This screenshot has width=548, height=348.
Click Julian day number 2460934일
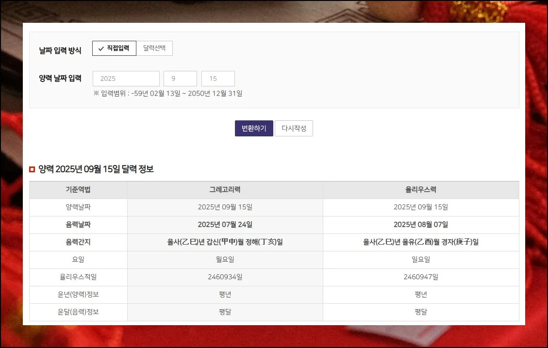(225, 277)
